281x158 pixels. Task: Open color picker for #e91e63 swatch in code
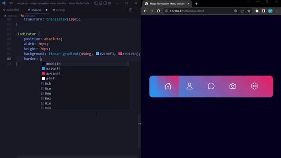[120, 54]
